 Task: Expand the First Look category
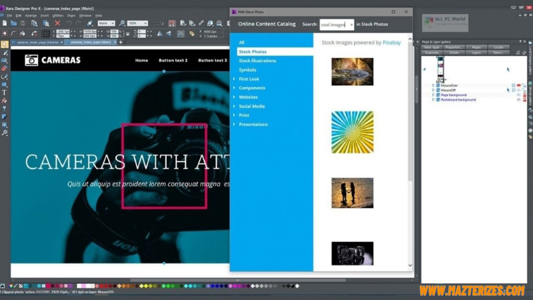click(235, 79)
